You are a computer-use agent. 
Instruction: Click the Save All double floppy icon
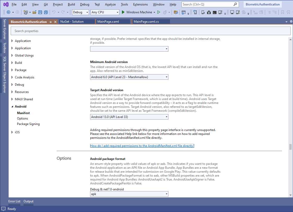tap(46, 12)
